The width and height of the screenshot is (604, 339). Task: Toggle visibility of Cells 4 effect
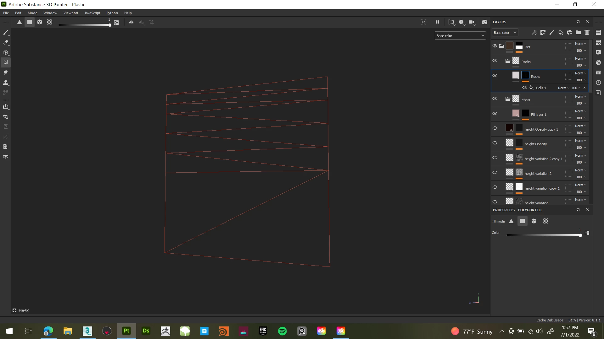[525, 88]
